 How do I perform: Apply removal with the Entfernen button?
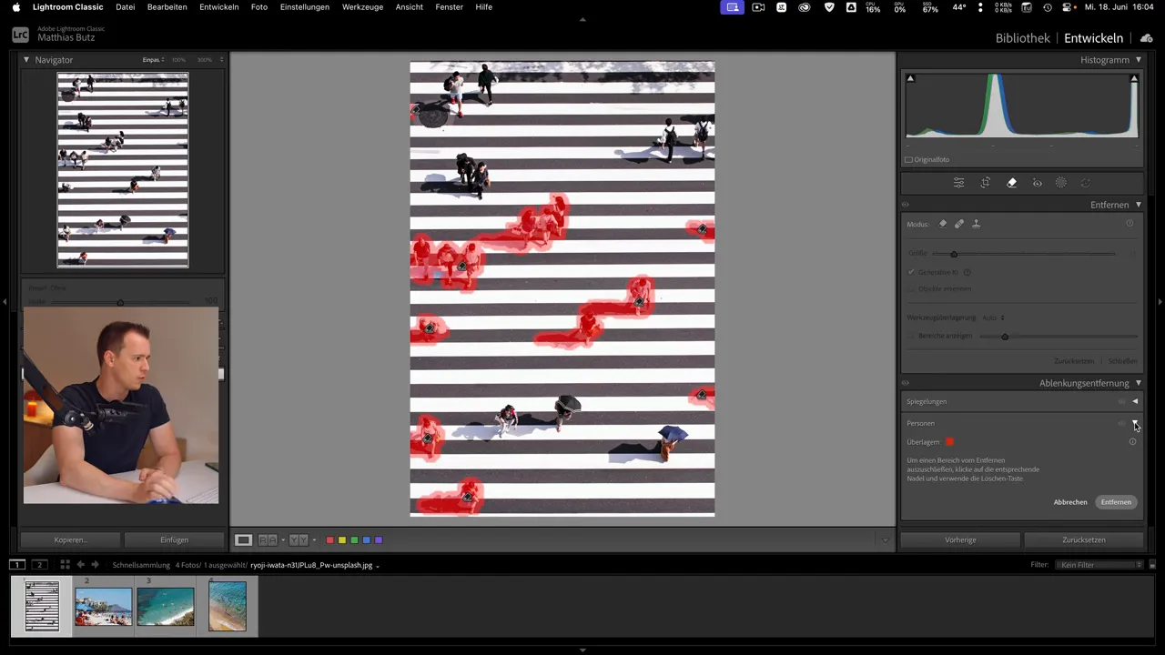[1116, 501]
